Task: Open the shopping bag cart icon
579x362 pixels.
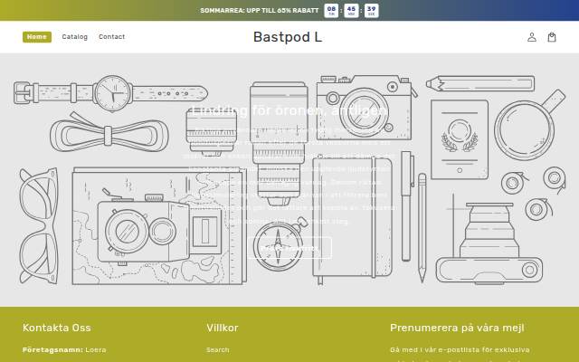Action: tap(552, 37)
